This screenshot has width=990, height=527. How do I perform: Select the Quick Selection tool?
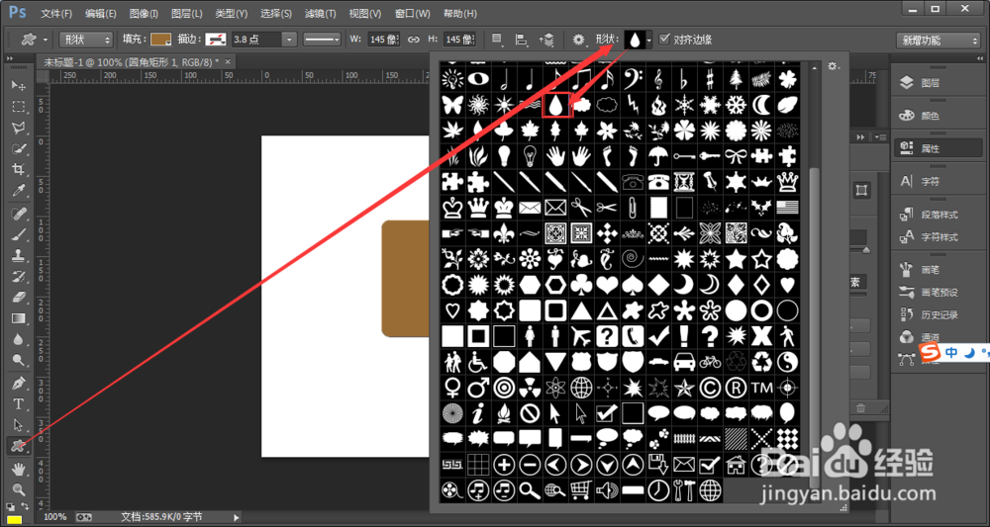19,148
